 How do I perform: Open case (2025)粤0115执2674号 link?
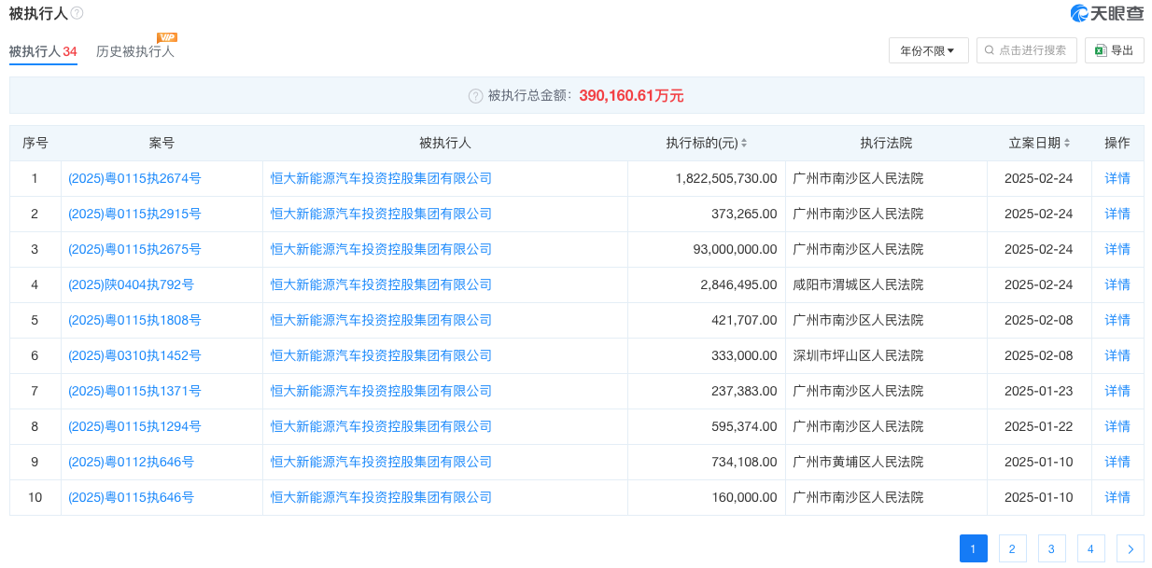point(134,178)
